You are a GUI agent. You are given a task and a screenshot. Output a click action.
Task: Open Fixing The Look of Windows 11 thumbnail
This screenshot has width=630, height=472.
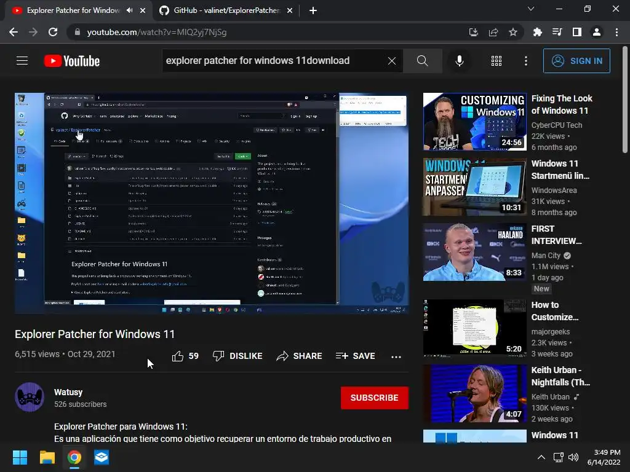tap(475, 122)
